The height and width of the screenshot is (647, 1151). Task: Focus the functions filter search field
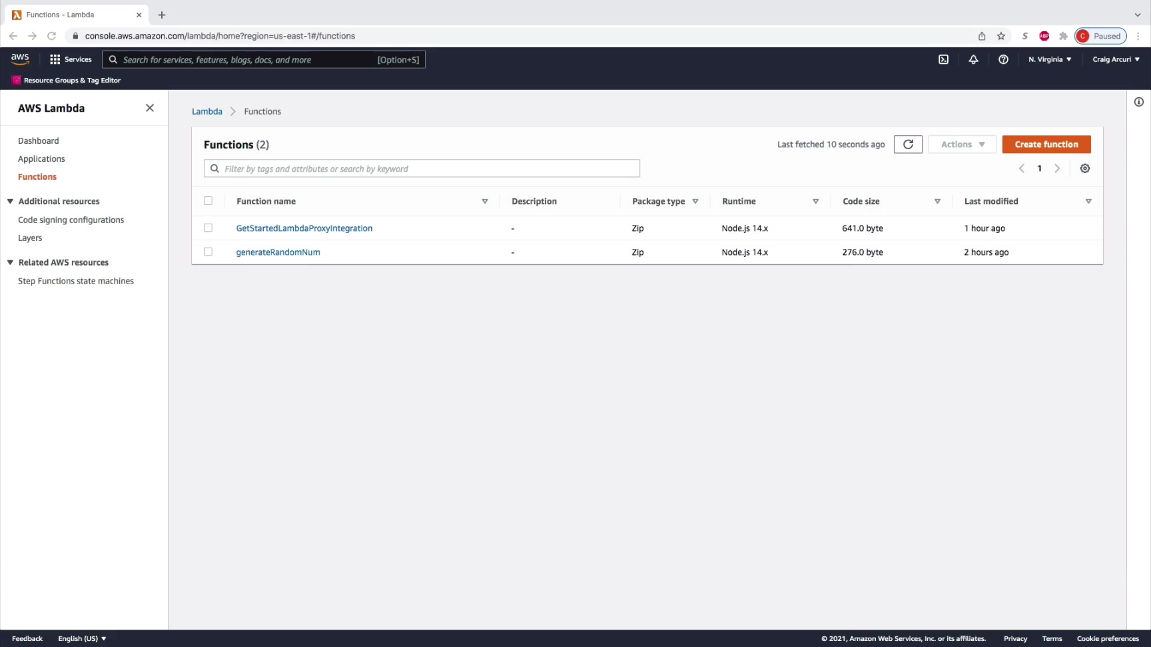point(422,168)
